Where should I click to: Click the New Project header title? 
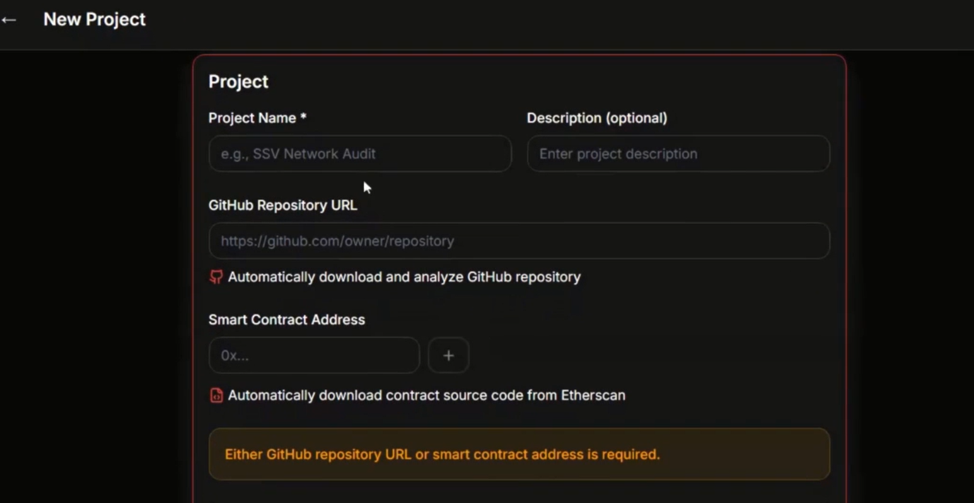coord(94,20)
